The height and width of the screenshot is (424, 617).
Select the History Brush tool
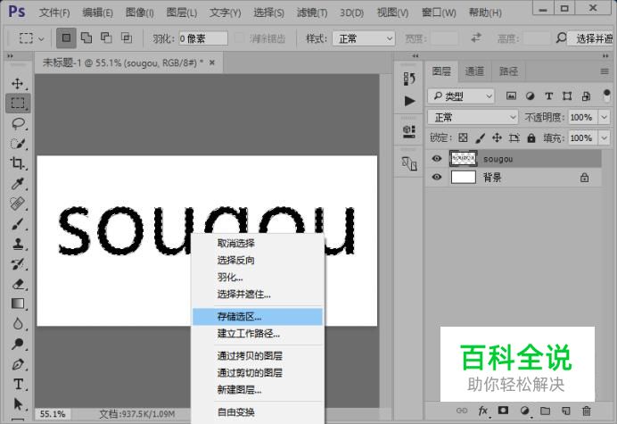click(x=17, y=264)
